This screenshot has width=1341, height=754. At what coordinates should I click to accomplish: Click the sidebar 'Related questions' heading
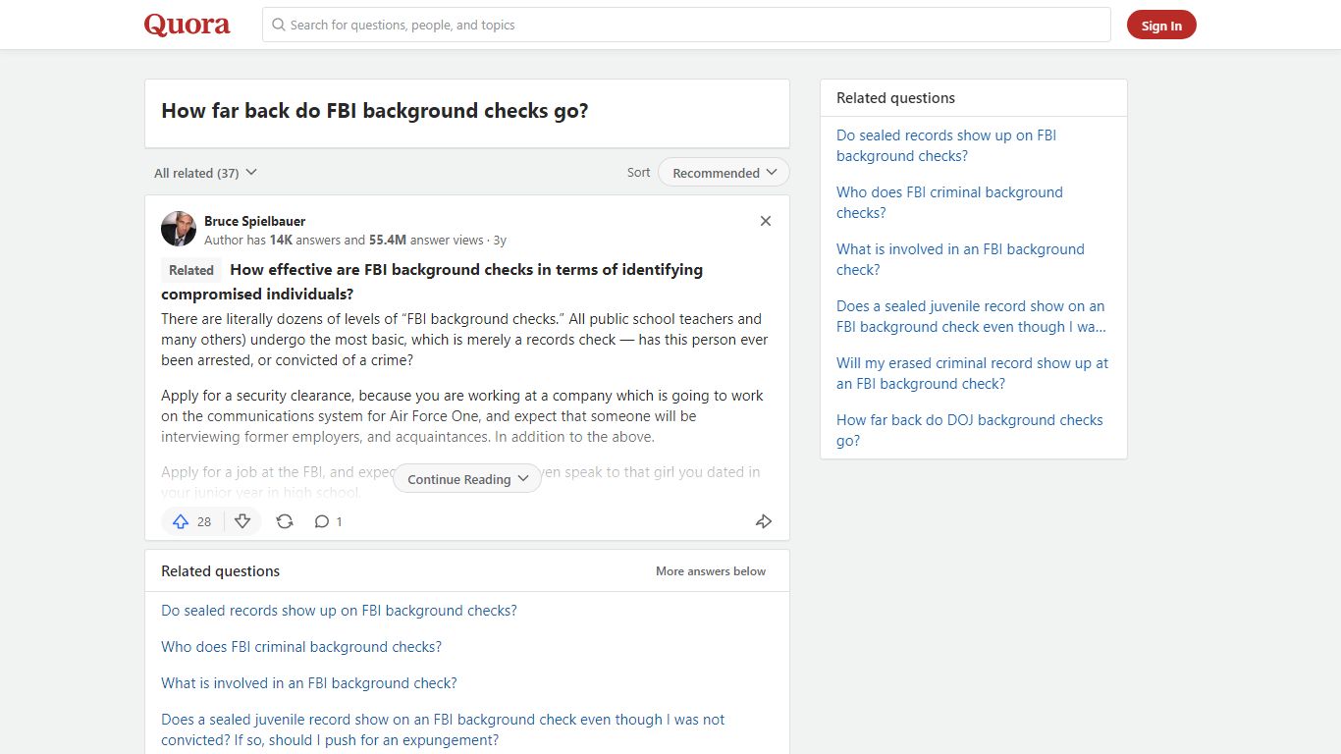tap(895, 98)
